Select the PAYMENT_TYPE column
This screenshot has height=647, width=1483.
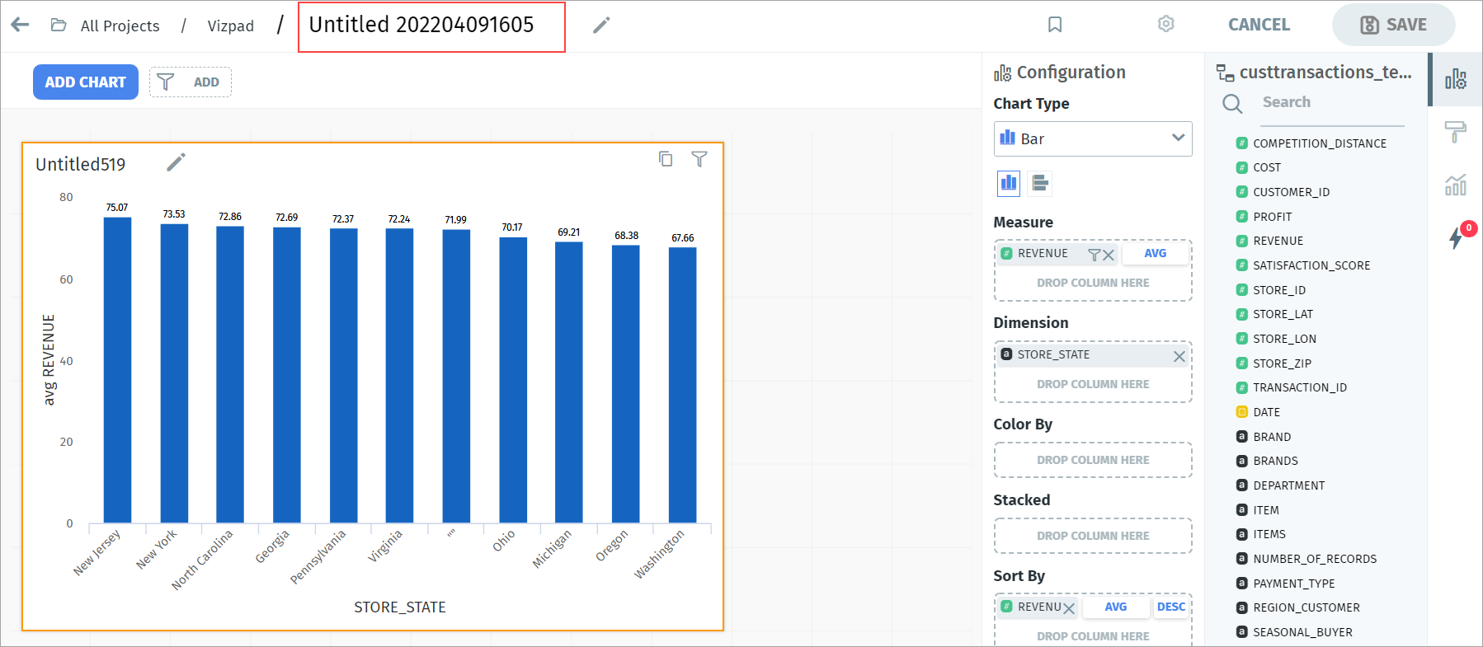(x=1293, y=584)
